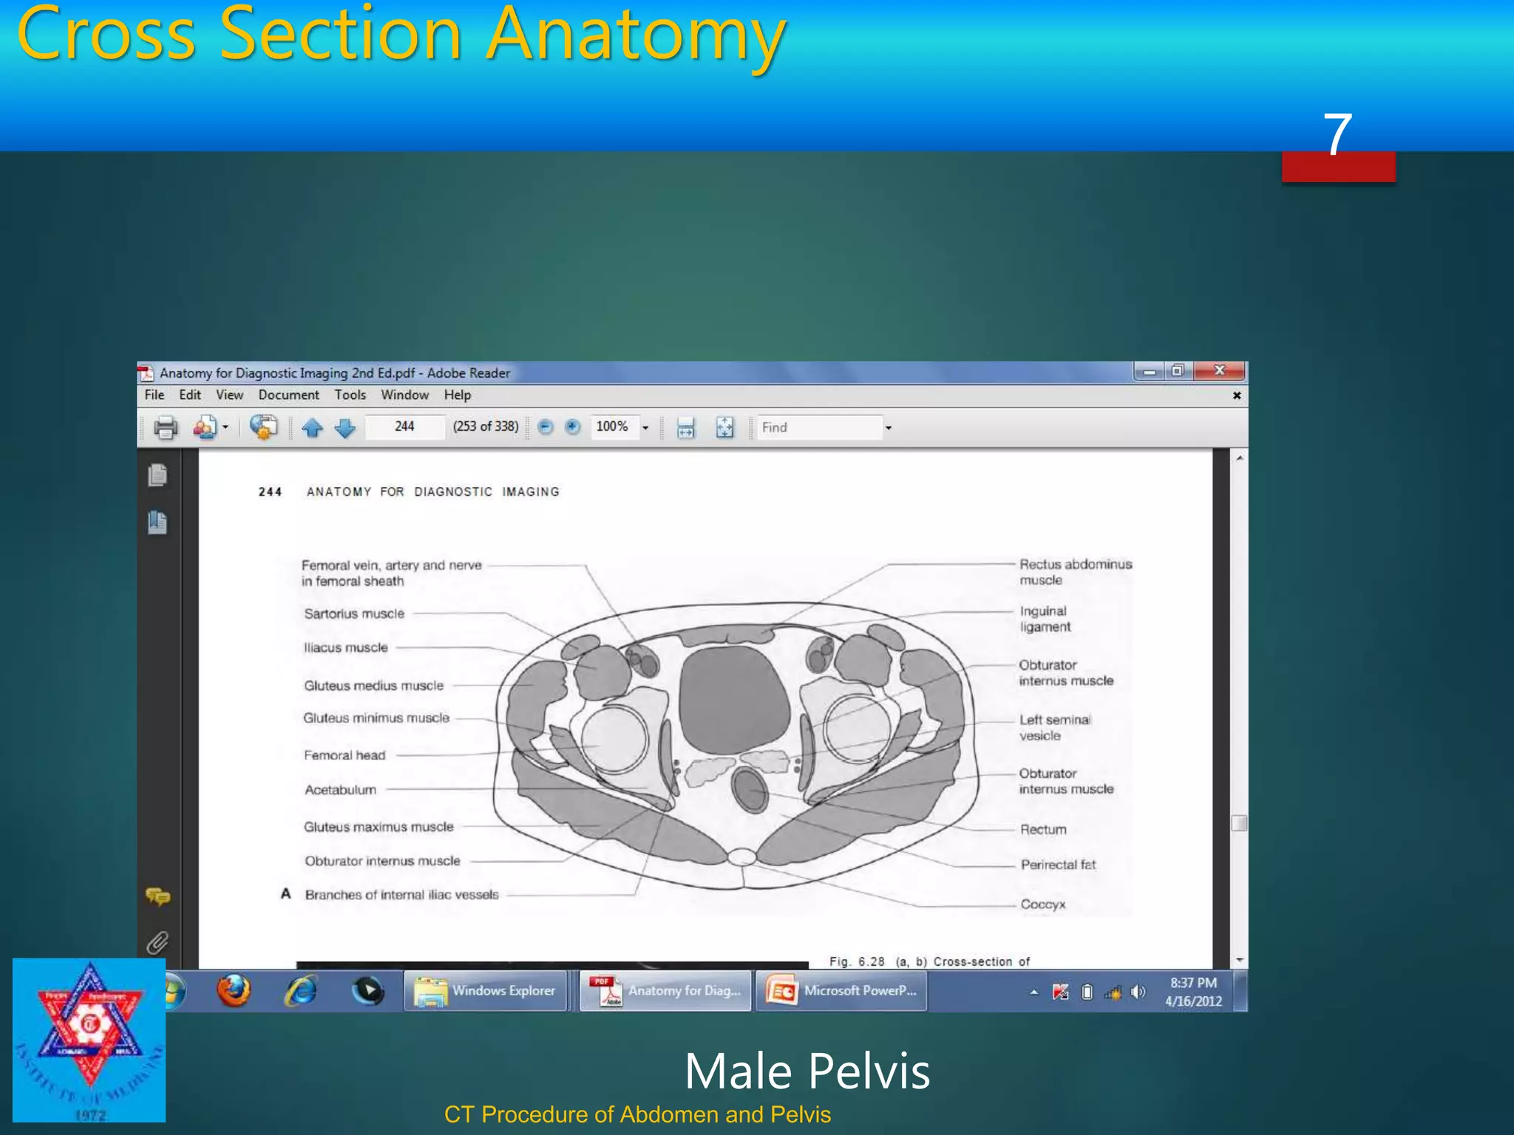Open the Attachments paperclip panel

pos(157,942)
